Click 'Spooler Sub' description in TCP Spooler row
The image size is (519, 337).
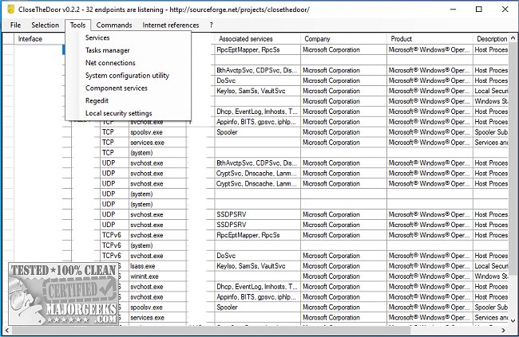[491, 132]
